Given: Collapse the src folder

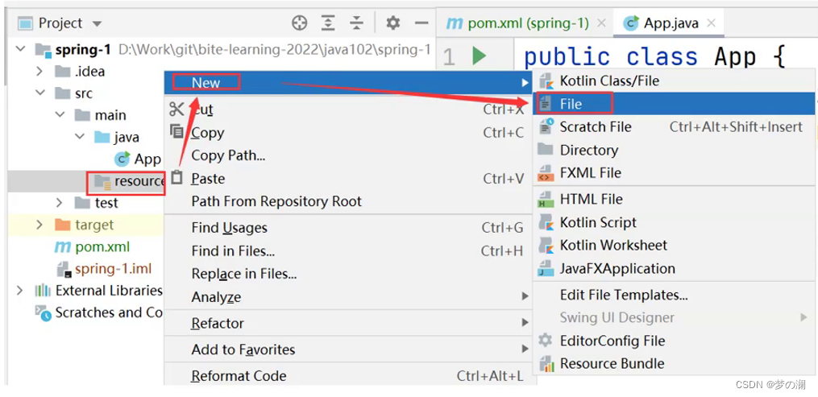Looking at the screenshot, I should pyautogui.click(x=39, y=93).
